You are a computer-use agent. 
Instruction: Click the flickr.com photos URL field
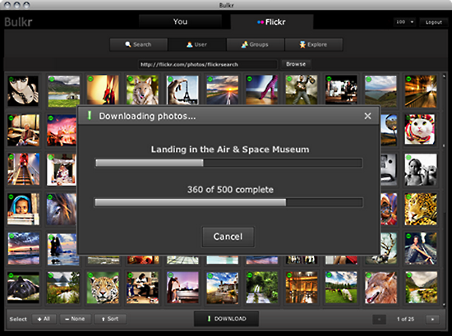click(x=208, y=64)
